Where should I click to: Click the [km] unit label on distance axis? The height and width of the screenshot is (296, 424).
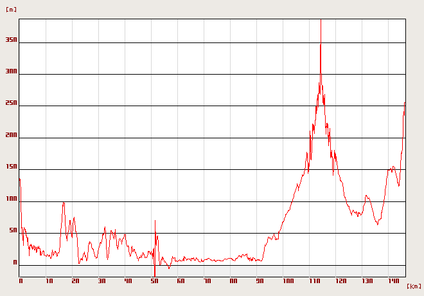[x=414, y=286]
